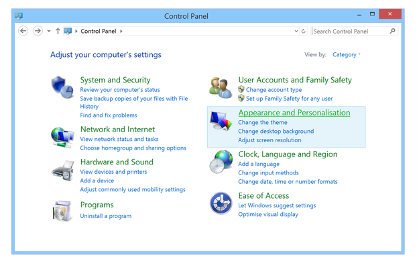Click shield icon beside Change account type
Image resolution: width=419 pixels, height=261 pixels.
(241, 89)
